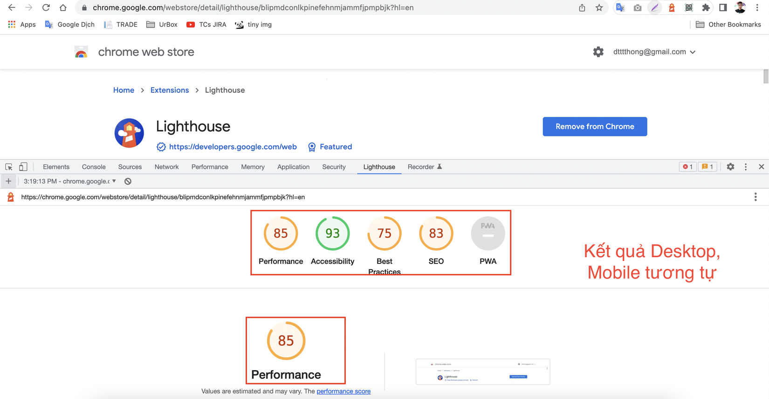Open the Recorder tab
This screenshot has height=399, width=769.
point(425,167)
